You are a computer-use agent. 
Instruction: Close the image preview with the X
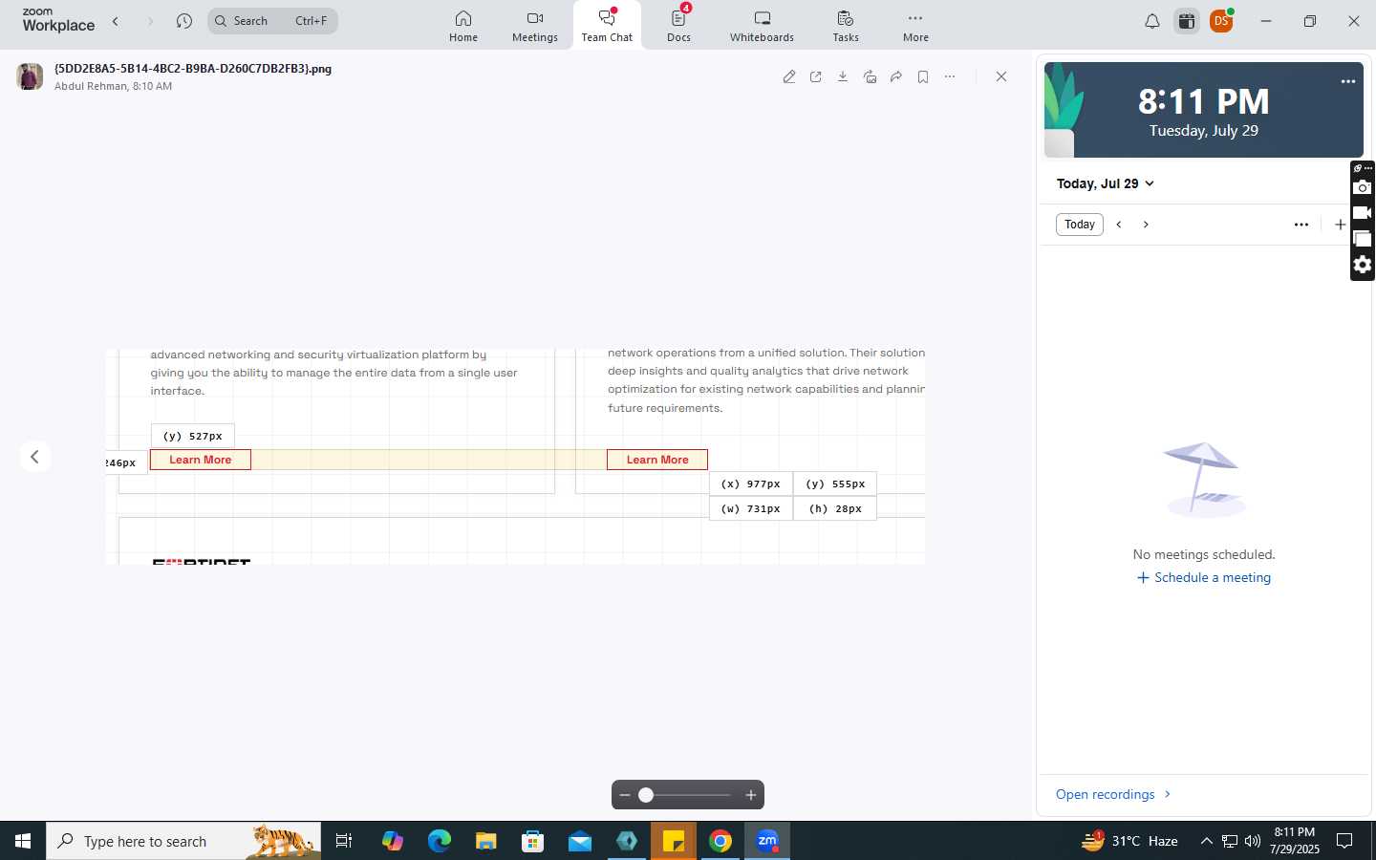click(x=1001, y=76)
